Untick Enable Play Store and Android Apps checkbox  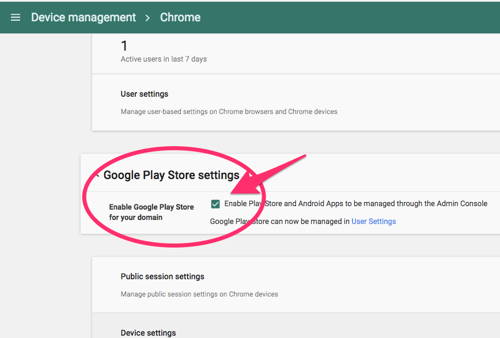coord(215,204)
